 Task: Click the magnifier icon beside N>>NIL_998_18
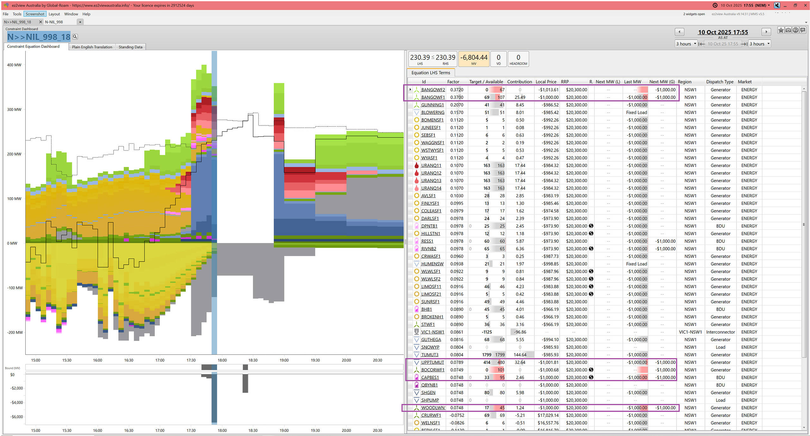pyautogui.click(x=75, y=37)
